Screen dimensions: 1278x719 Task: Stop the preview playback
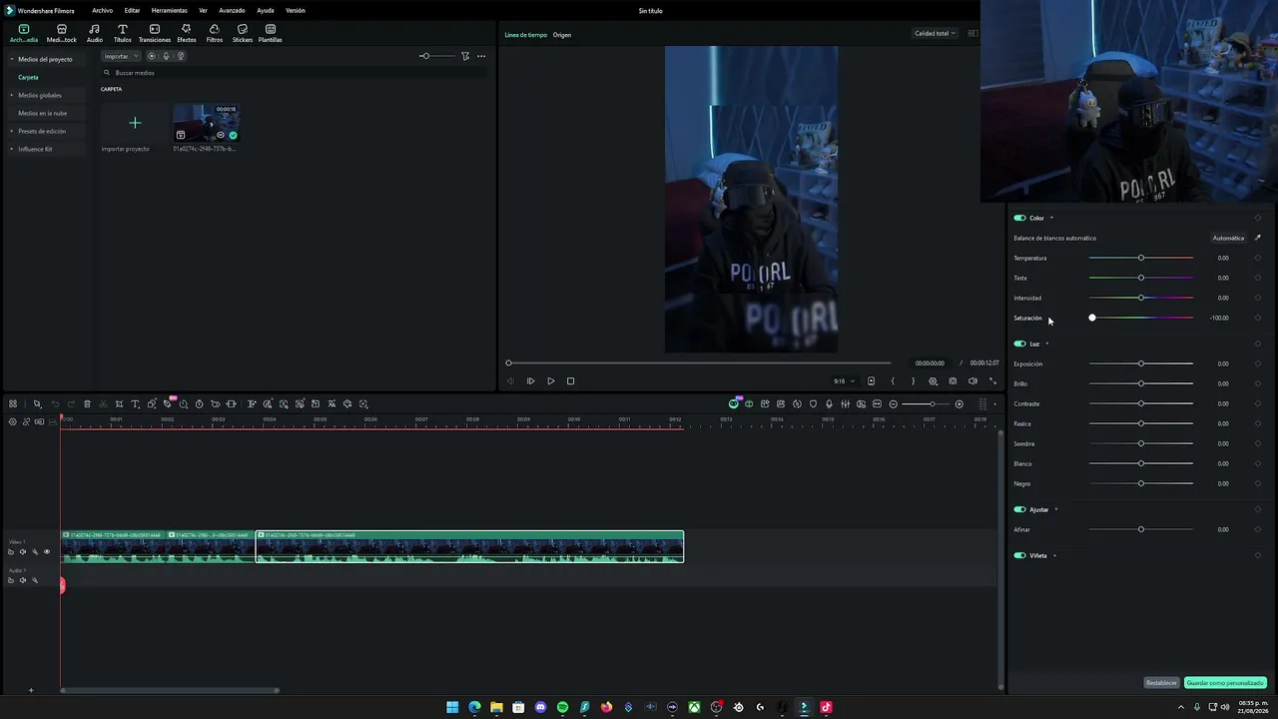pyautogui.click(x=570, y=380)
